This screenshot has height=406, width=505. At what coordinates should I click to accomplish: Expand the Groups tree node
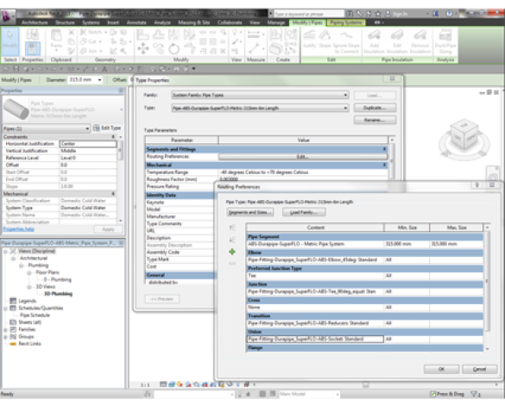click(x=5, y=336)
